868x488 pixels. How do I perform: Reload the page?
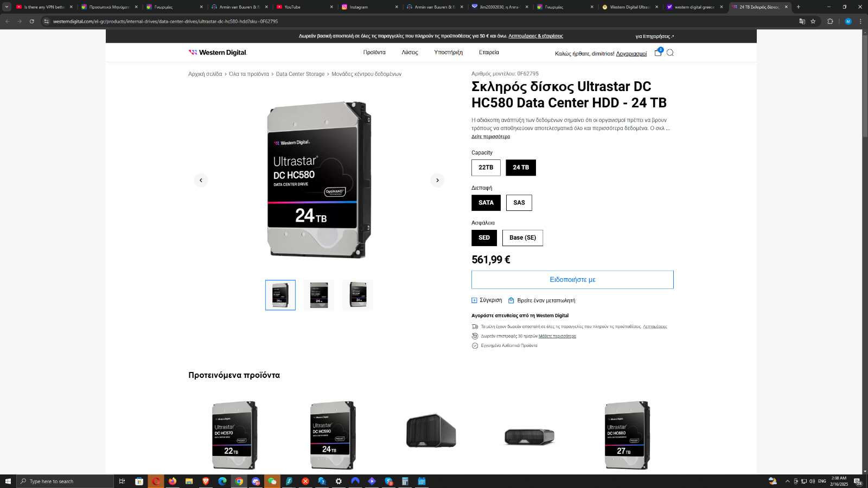coord(32,21)
